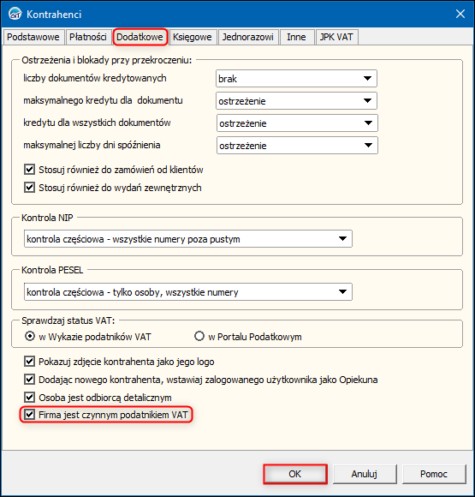Screen dimensions: 475x497
Task: Confirm settings with the OK button
Action: point(294,474)
